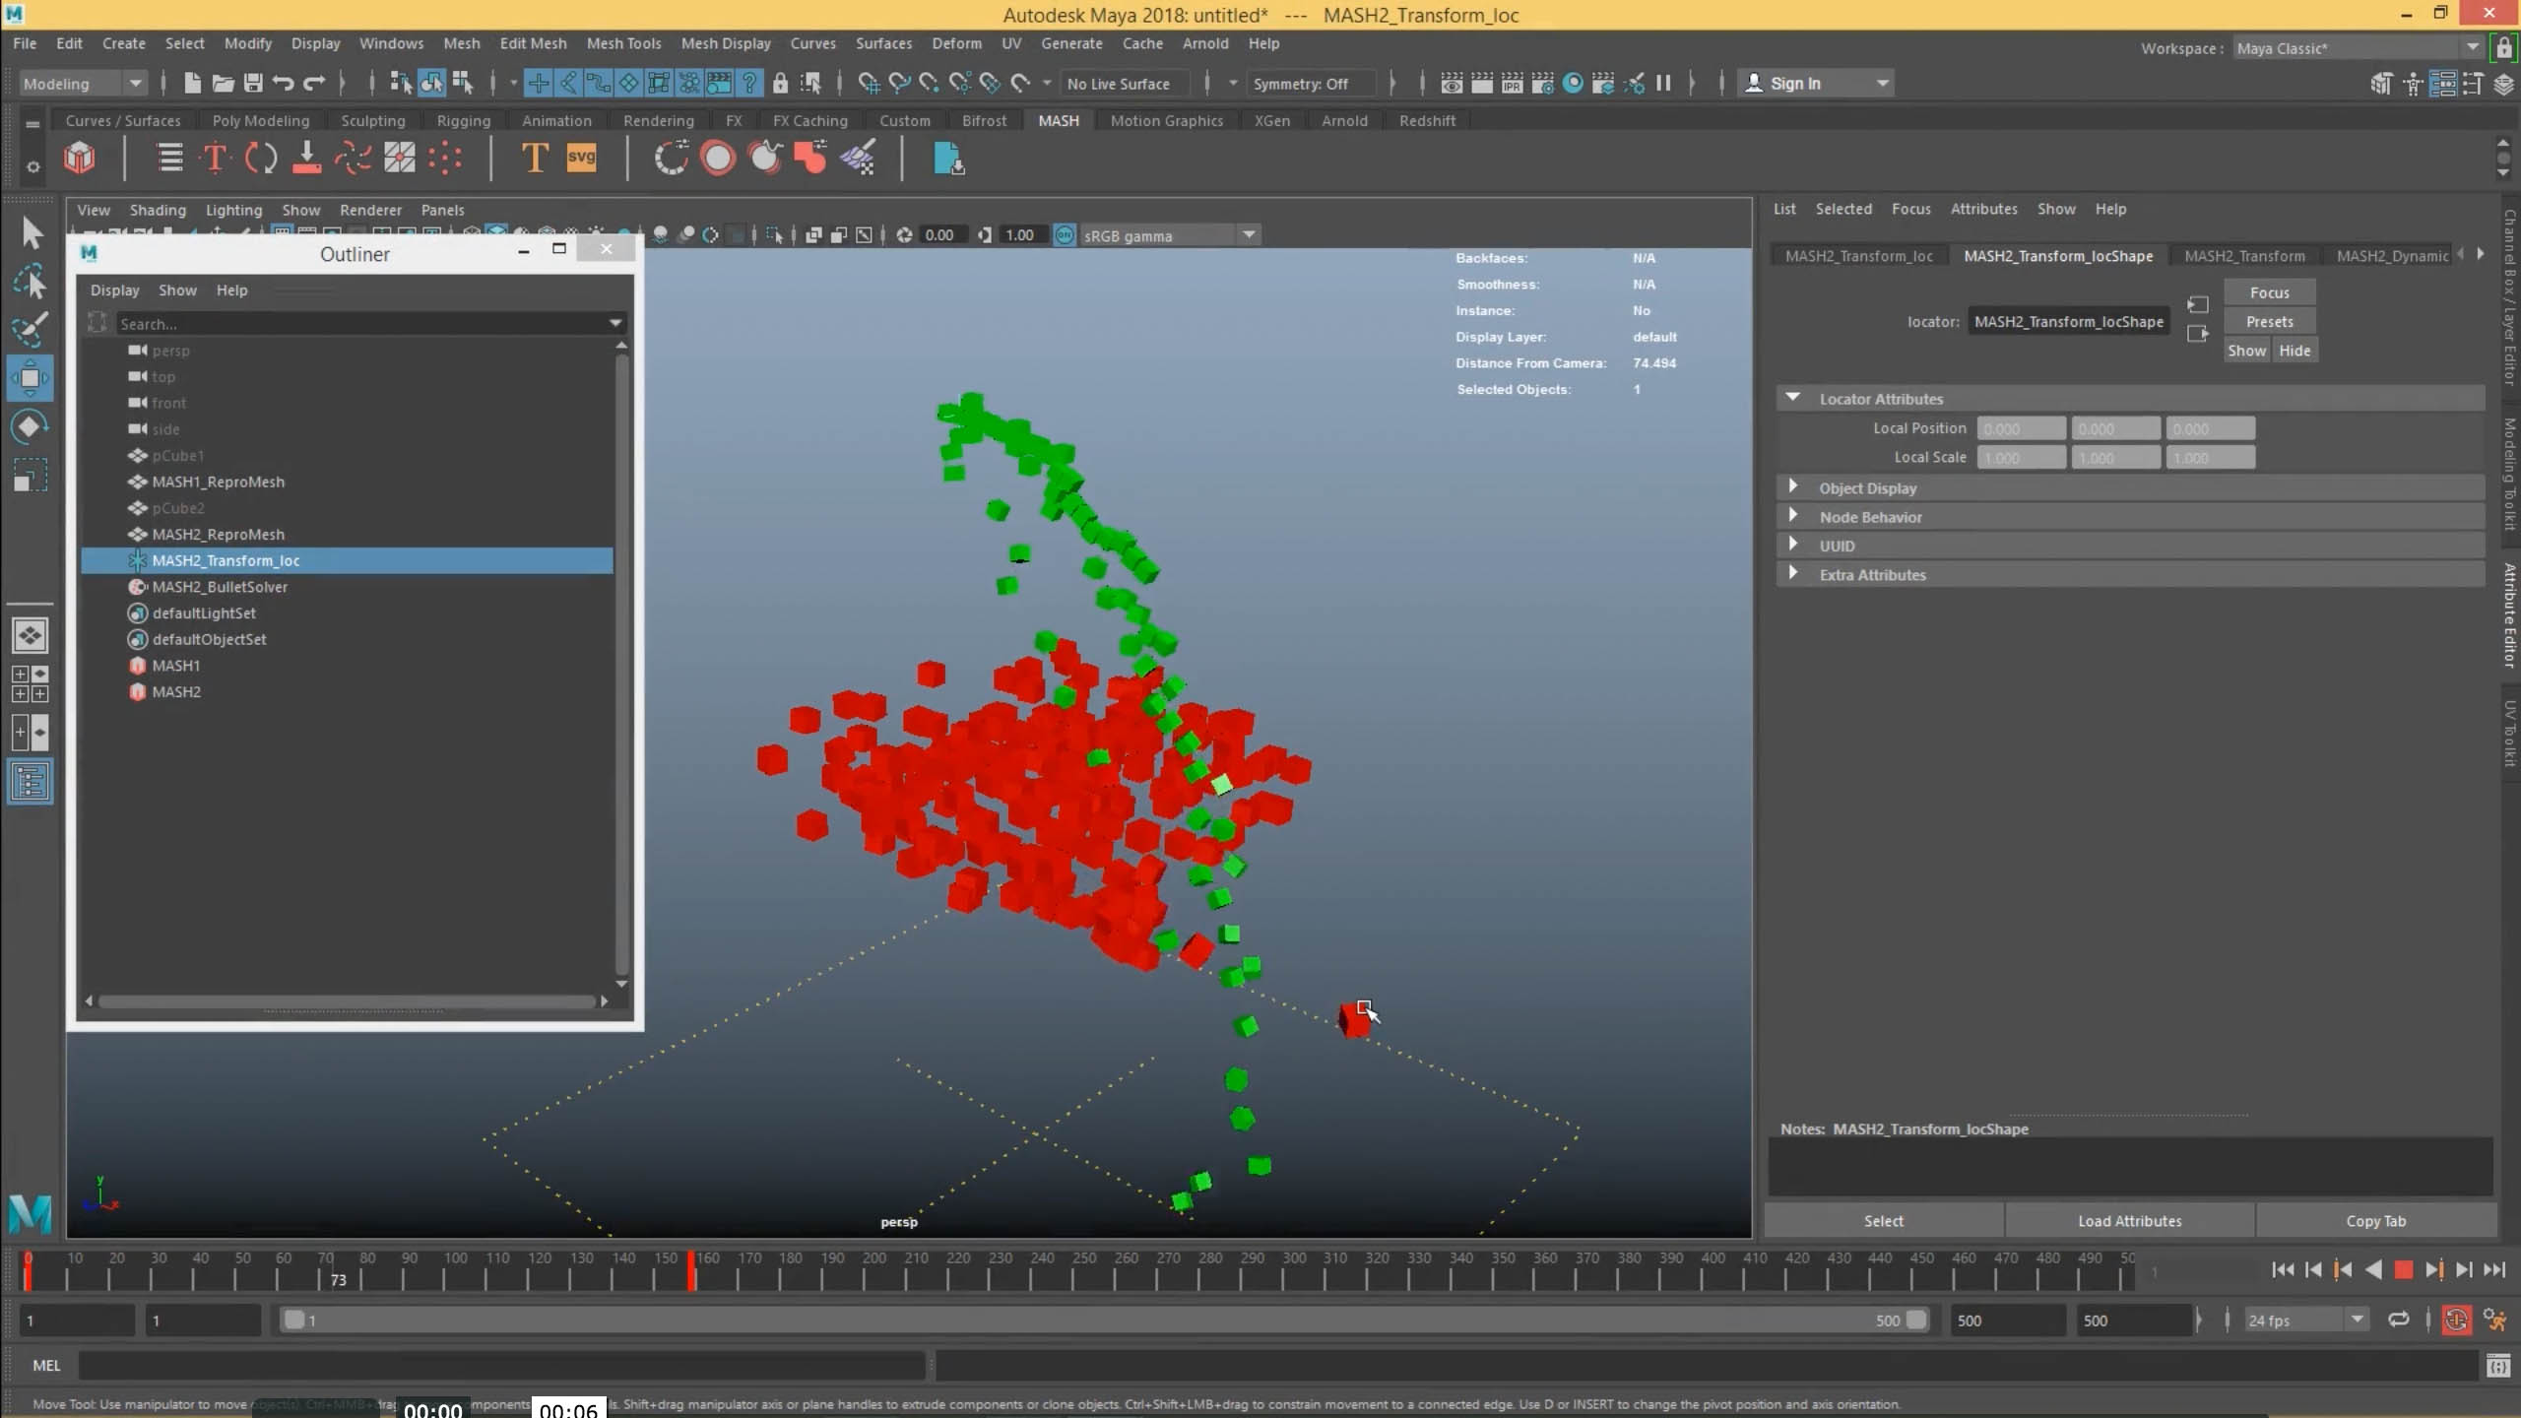Click the save scene icon
Image resolution: width=2521 pixels, height=1418 pixels.
click(x=253, y=84)
